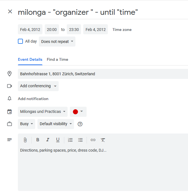Toggle italic formatting in description
The image size is (188, 194).
click(48, 140)
